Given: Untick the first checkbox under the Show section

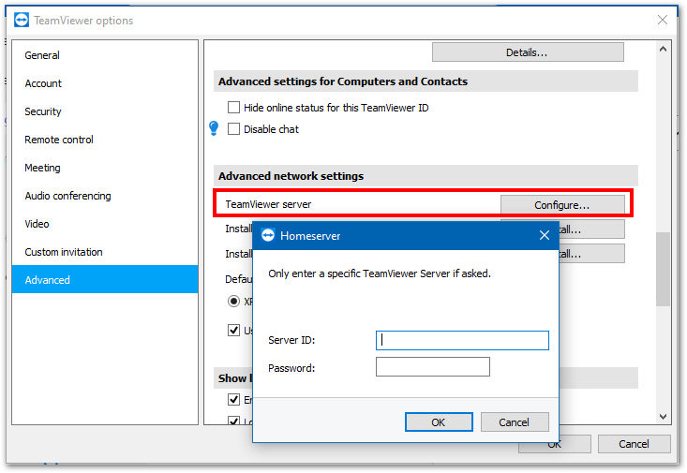Looking at the screenshot, I should tap(233, 399).
